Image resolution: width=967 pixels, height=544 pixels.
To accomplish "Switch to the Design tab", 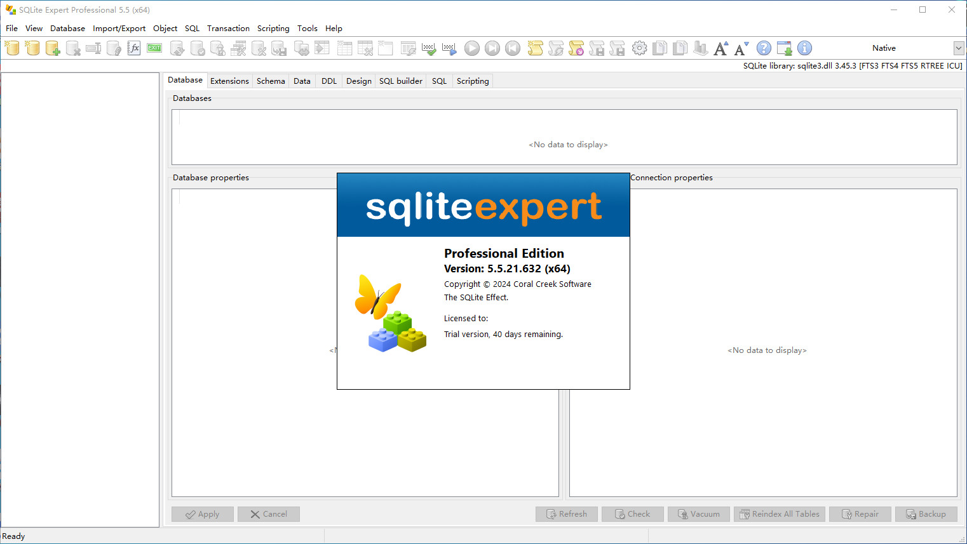I will click(358, 81).
